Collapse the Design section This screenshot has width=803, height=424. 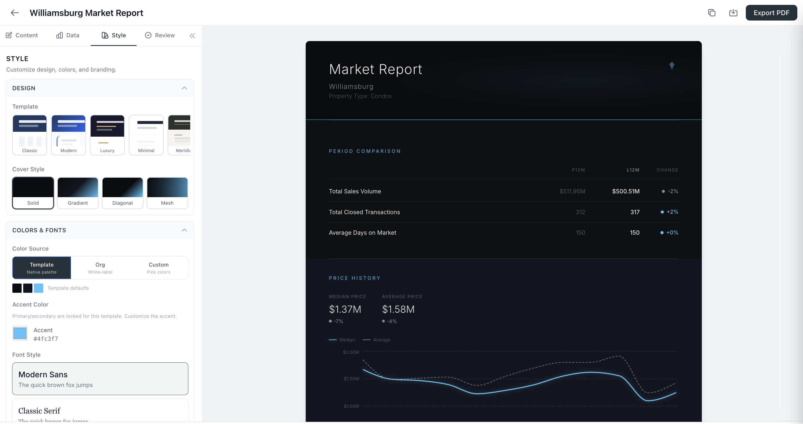click(x=184, y=88)
